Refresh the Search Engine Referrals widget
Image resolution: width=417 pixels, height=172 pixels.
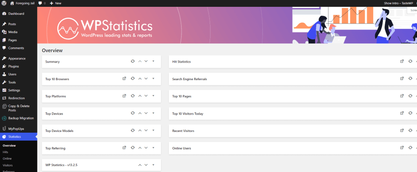(410, 79)
